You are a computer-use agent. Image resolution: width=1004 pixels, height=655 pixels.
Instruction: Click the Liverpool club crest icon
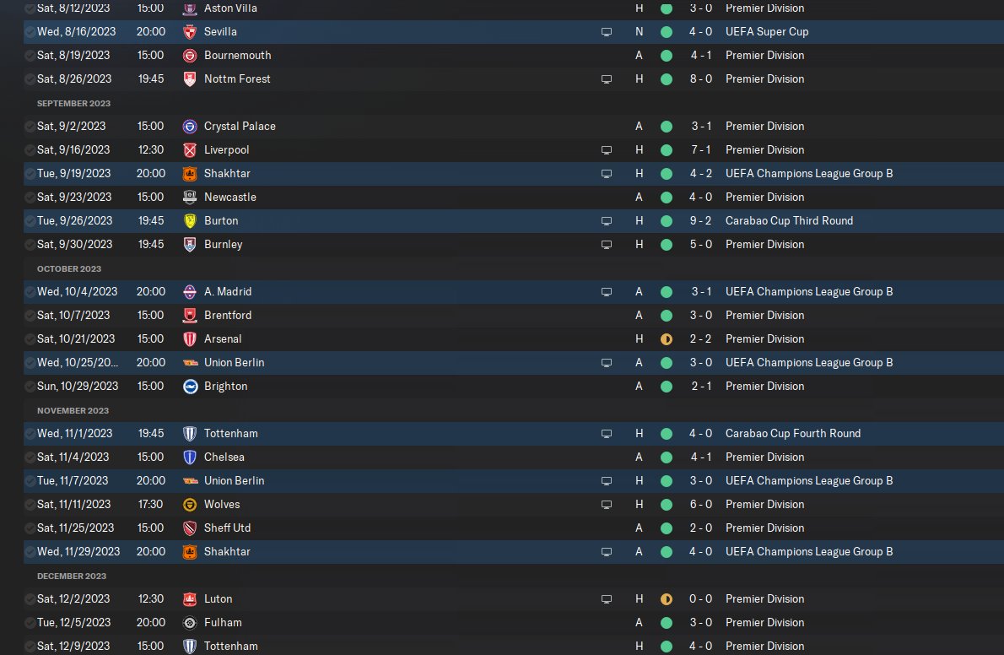[x=190, y=150]
